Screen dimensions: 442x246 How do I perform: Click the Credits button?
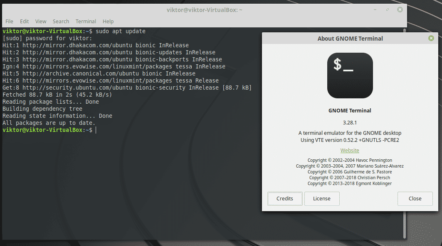click(285, 199)
